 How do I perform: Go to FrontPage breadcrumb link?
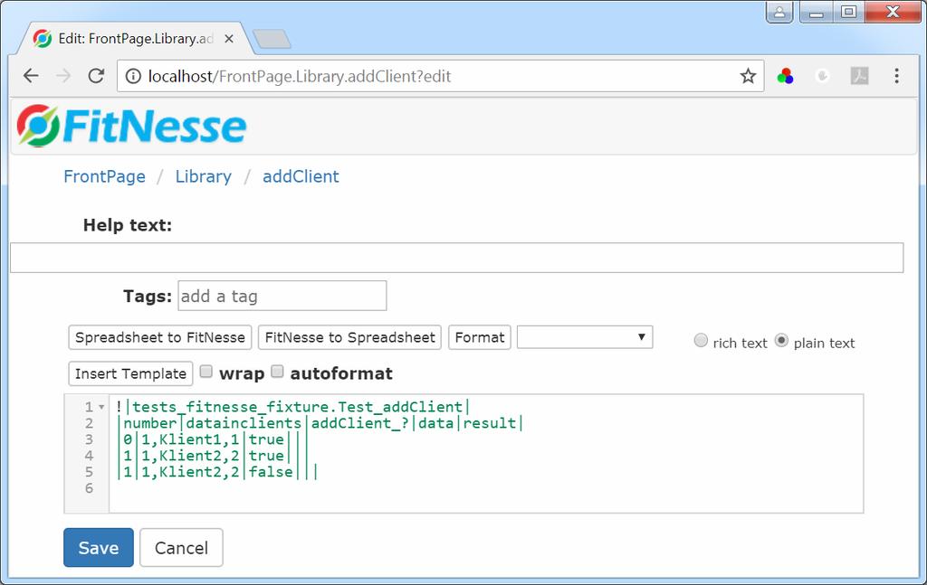pyautogui.click(x=105, y=176)
